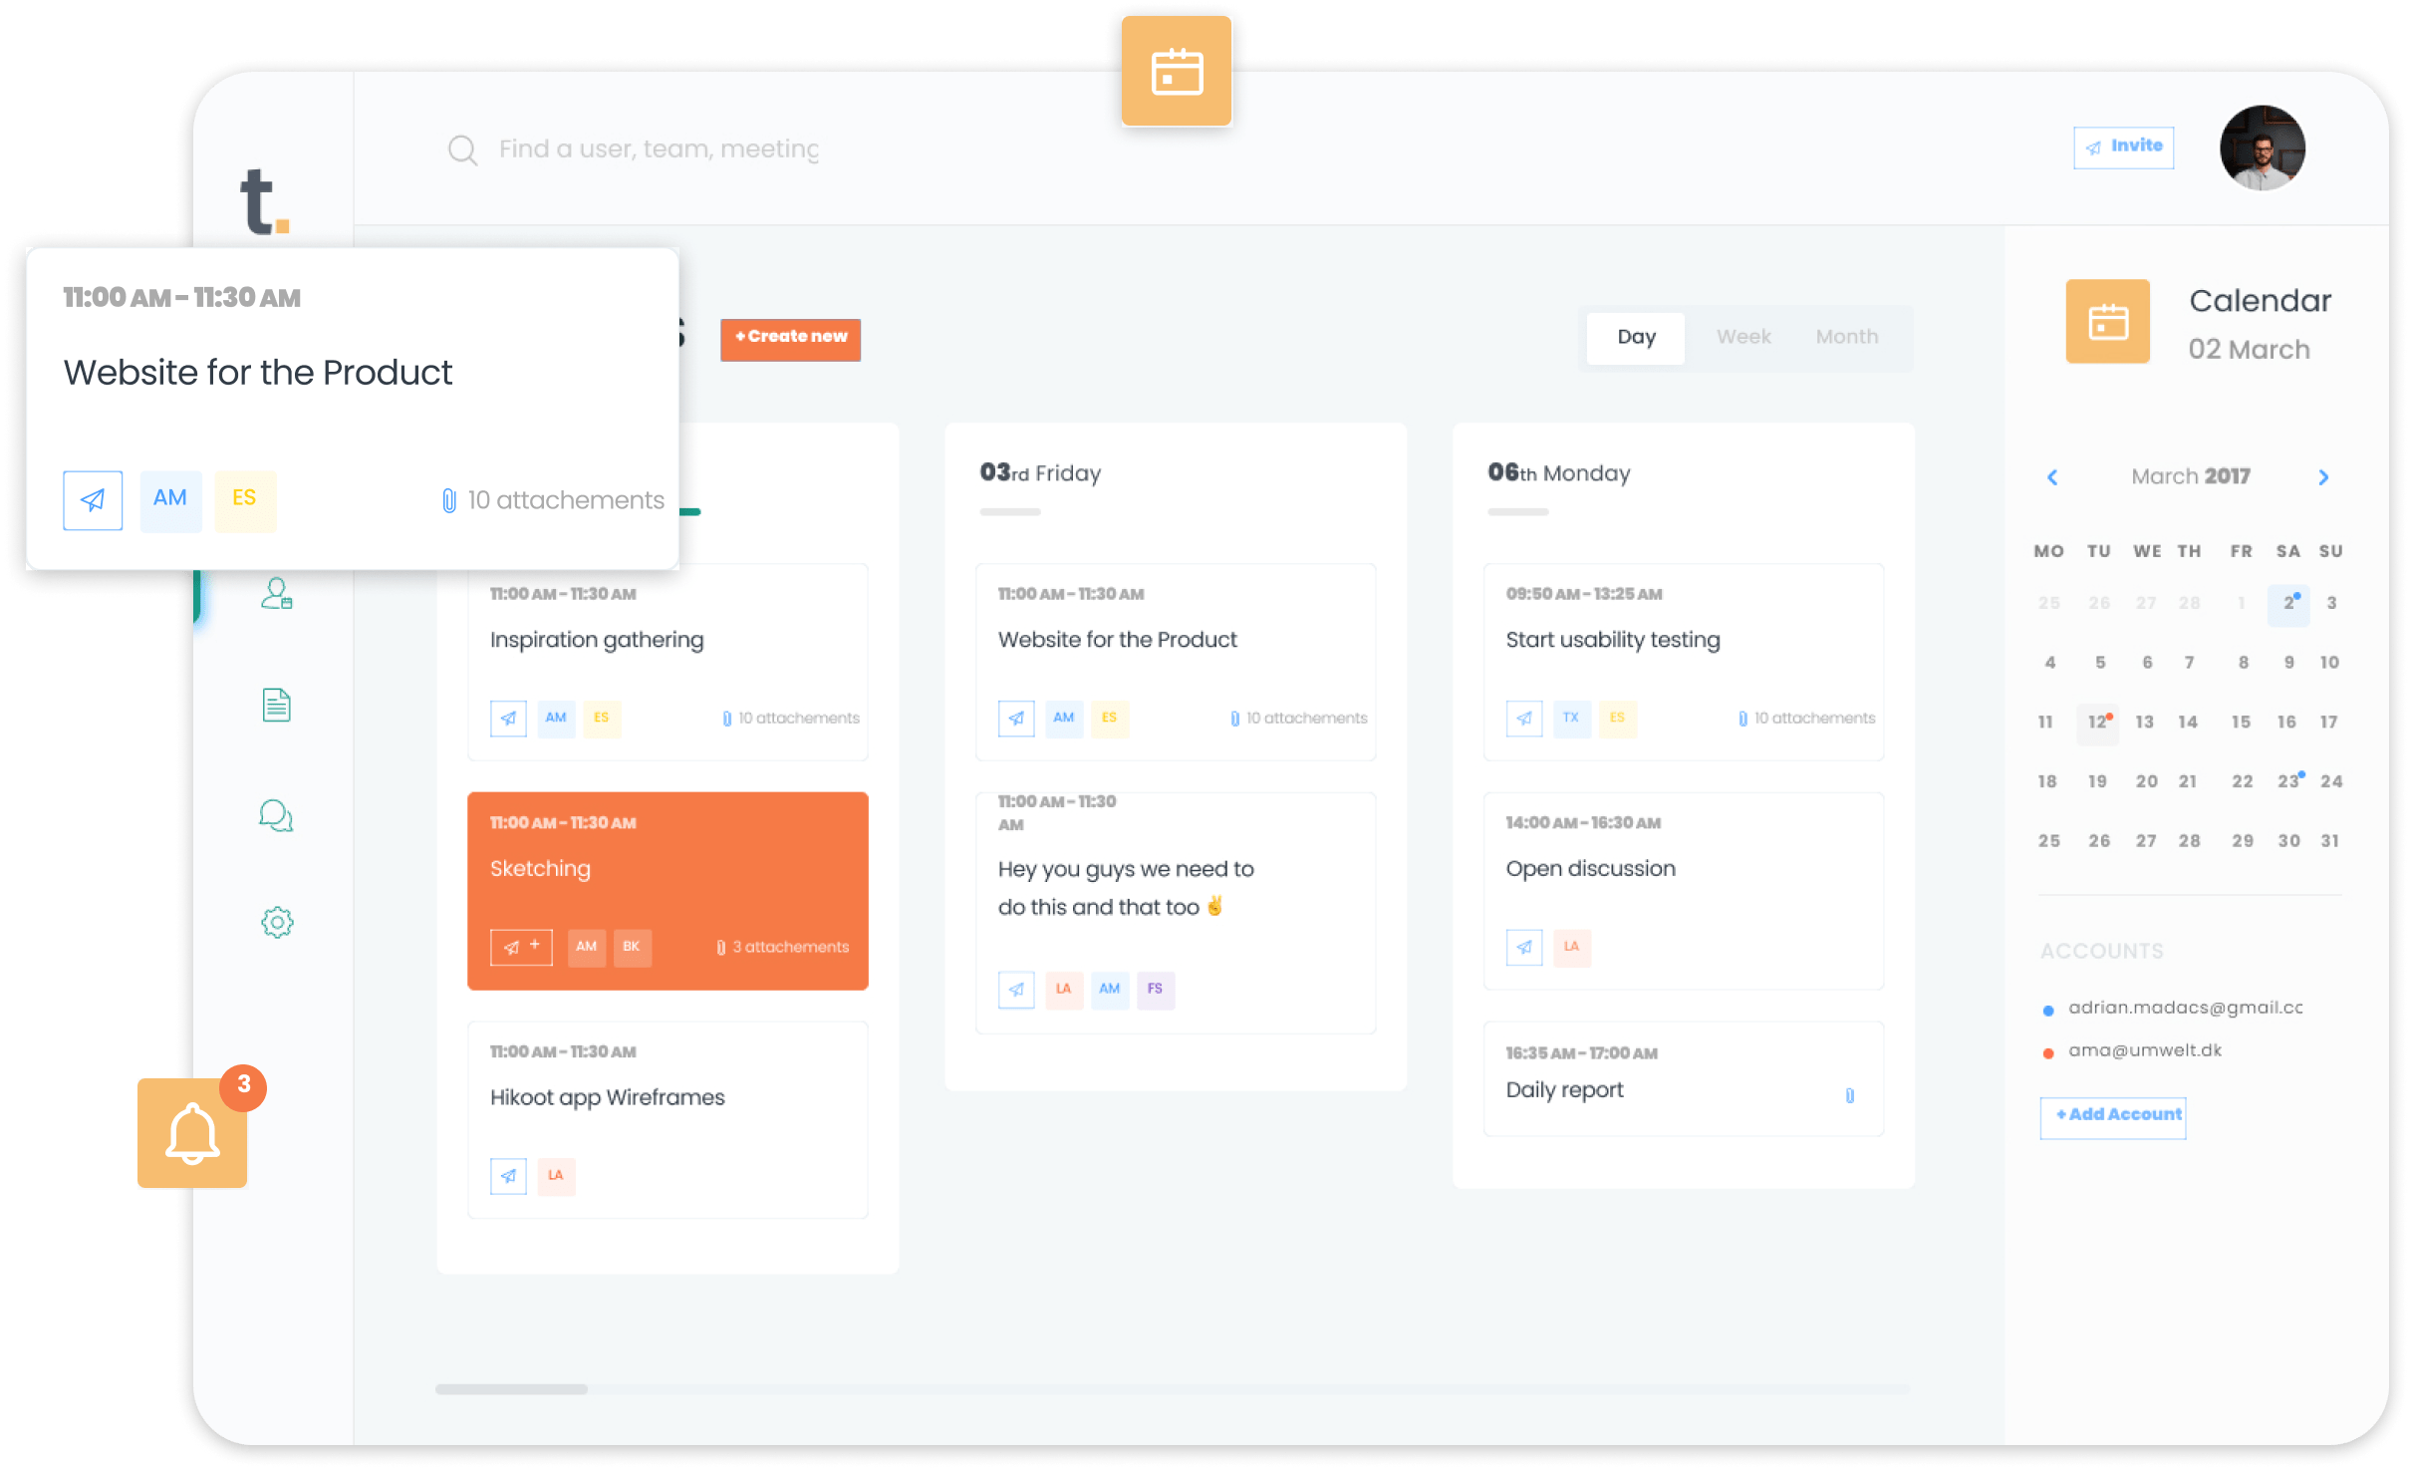Open the user contacts sidebar icon
This screenshot has height=1469, width=2409.
click(x=276, y=594)
